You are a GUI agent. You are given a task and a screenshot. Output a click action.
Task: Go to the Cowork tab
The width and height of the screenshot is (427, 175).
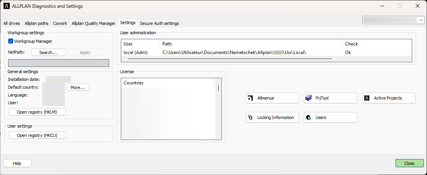pos(60,23)
